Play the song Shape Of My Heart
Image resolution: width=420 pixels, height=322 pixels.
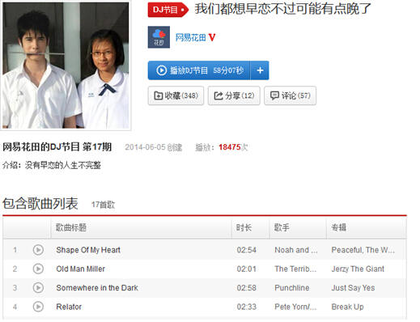click(38, 250)
